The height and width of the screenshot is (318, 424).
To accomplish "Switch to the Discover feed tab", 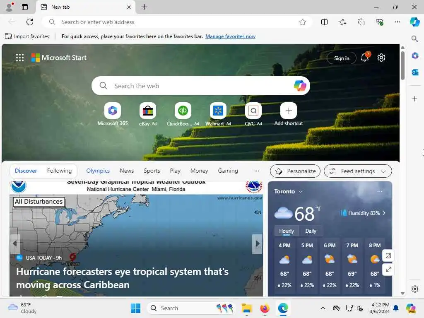I will point(26,171).
